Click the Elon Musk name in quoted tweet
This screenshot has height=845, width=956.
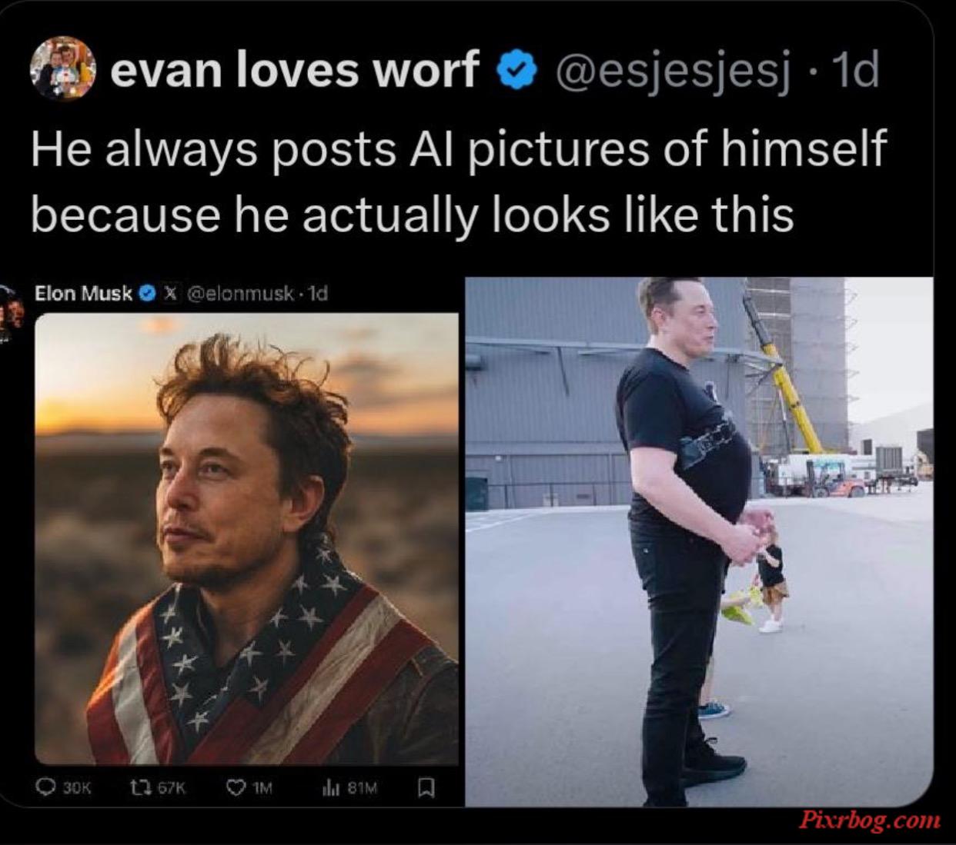coord(83,293)
